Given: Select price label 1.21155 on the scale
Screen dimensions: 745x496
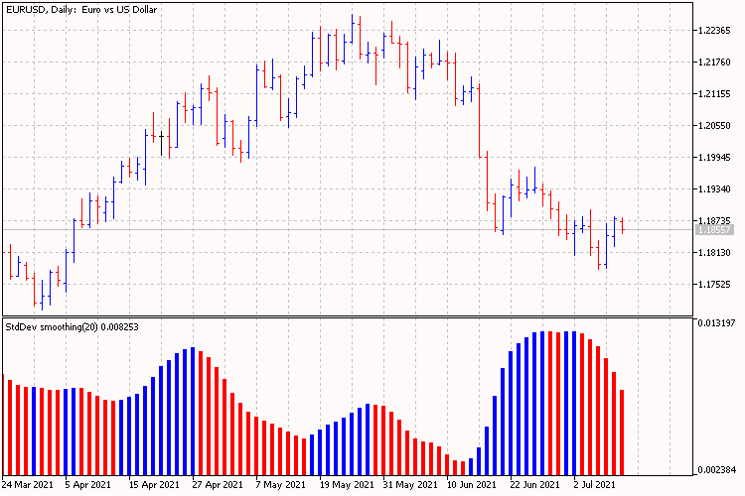Looking at the screenshot, I should (x=714, y=94).
